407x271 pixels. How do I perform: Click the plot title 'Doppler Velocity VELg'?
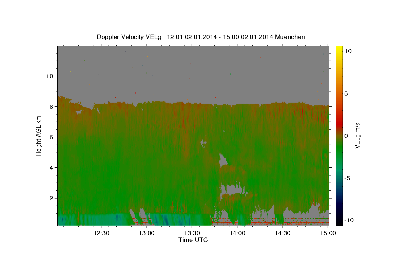[x=129, y=37]
